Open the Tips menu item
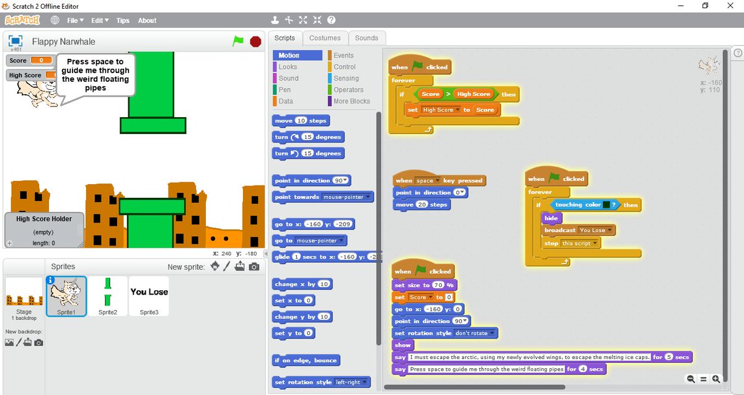744x395 pixels. [x=123, y=20]
